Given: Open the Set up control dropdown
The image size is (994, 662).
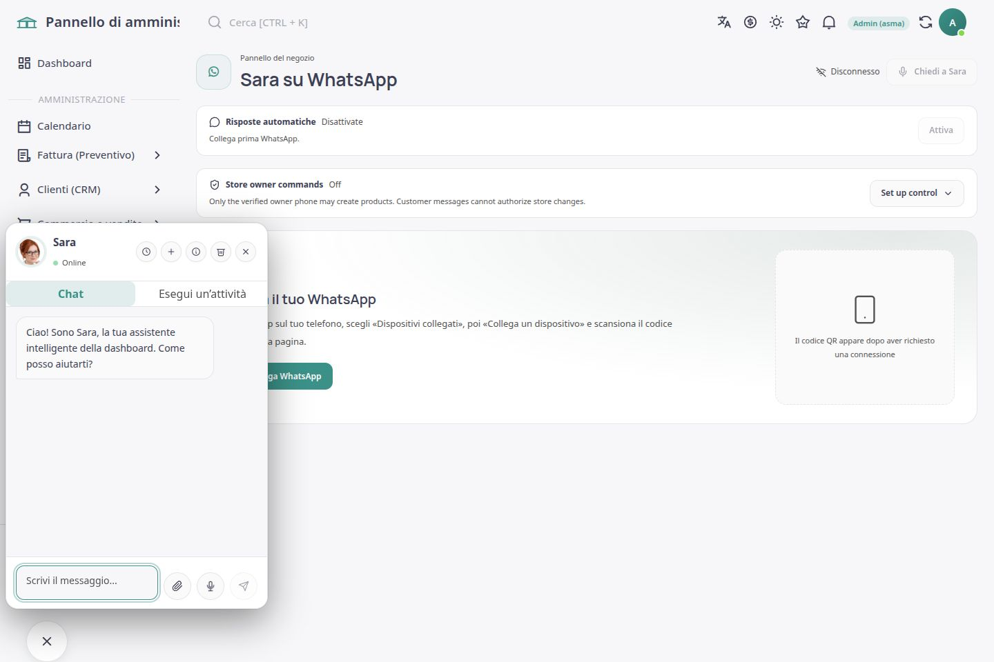Looking at the screenshot, I should (x=917, y=193).
